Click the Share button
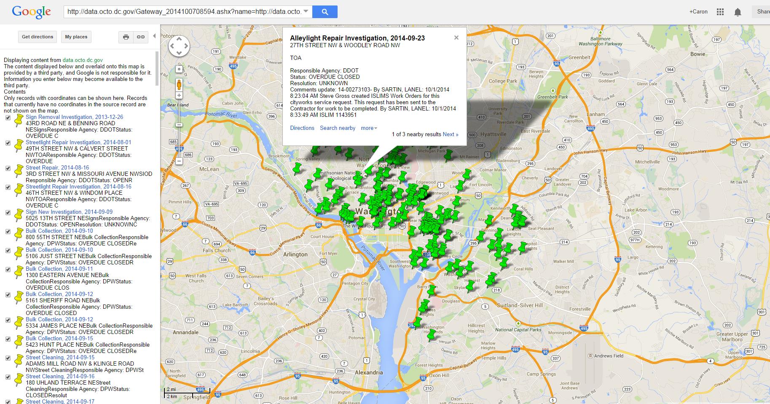 coord(762,12)
